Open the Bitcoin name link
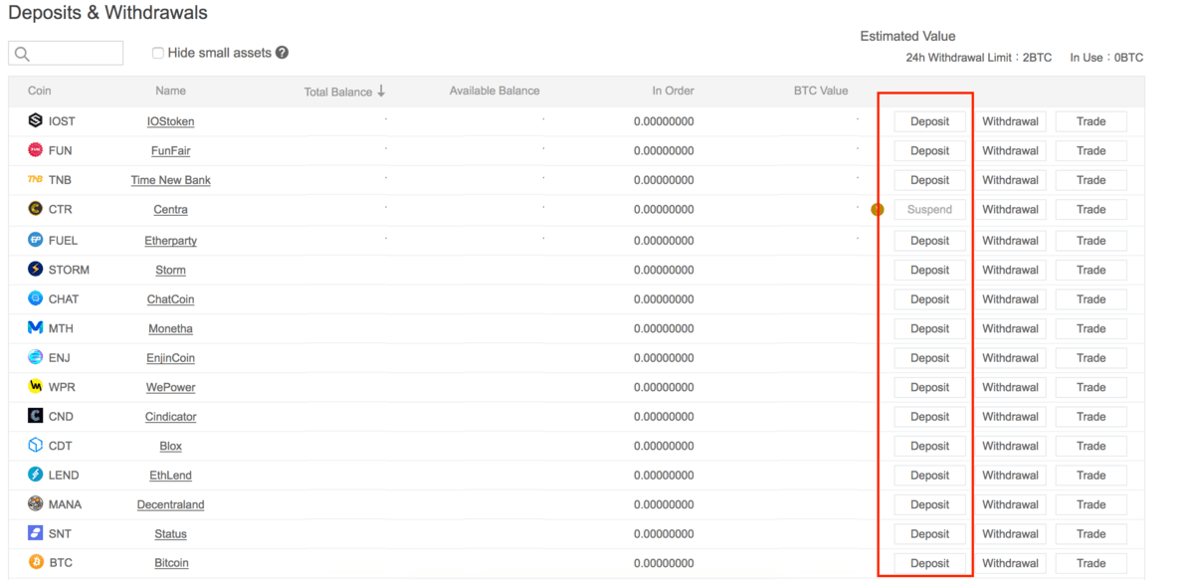This screenshot has width=1194, height=580. tap(171, 563)
